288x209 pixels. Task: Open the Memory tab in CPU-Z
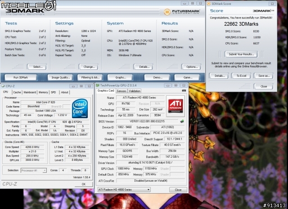(x=43, y=92)
